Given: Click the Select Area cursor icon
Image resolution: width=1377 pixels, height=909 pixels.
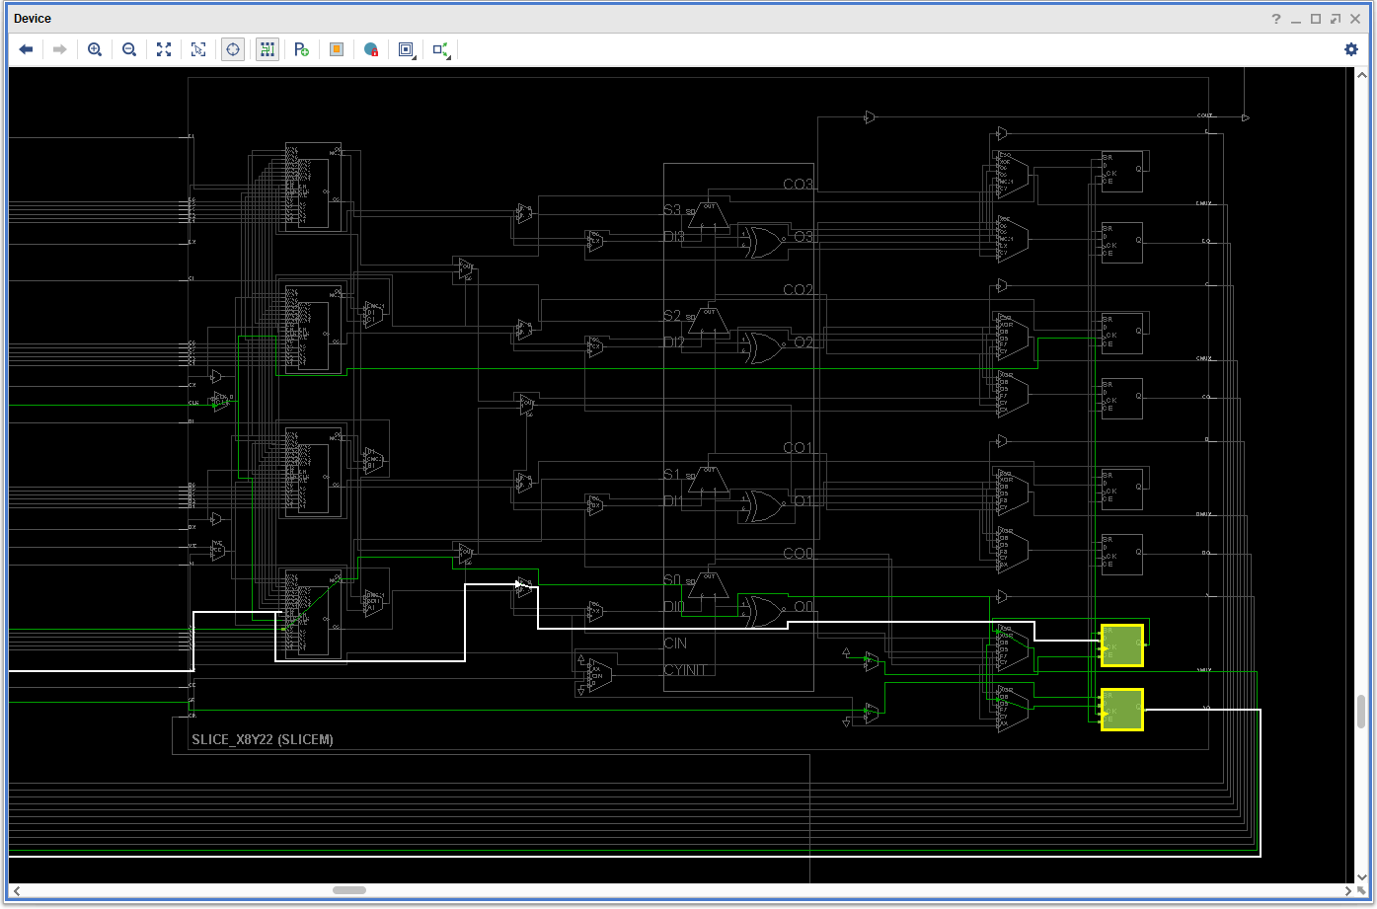Looking at the screenshot, I should click(198, 49).
